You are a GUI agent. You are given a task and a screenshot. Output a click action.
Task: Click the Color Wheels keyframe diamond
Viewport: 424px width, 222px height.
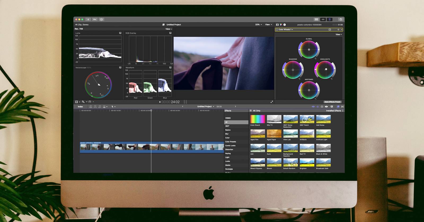point(338,30)
